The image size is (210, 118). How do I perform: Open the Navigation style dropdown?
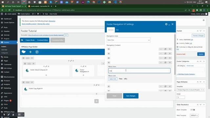click(x=128, y=40)
